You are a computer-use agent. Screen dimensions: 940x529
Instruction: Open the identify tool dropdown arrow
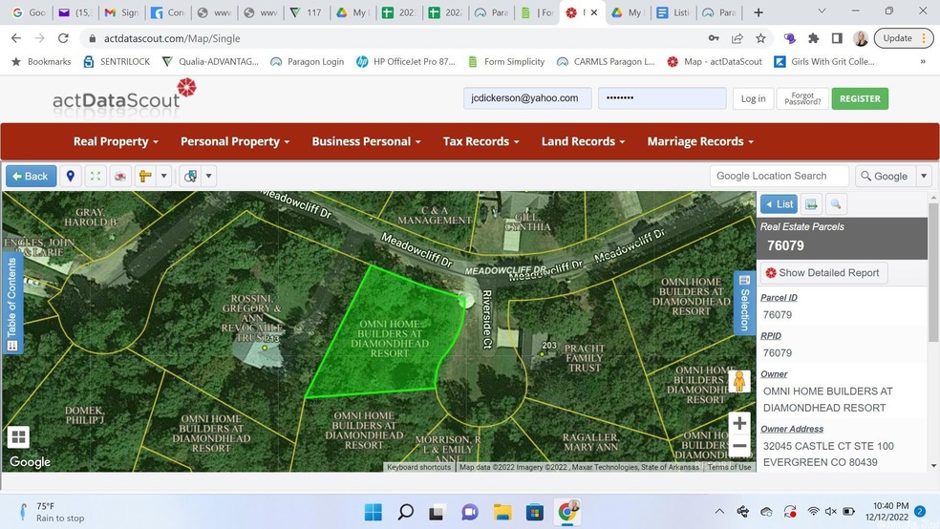[x=208, y=177]
